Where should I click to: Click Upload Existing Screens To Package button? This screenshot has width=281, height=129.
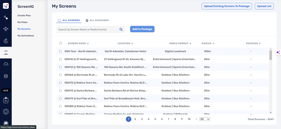point(227,6)
